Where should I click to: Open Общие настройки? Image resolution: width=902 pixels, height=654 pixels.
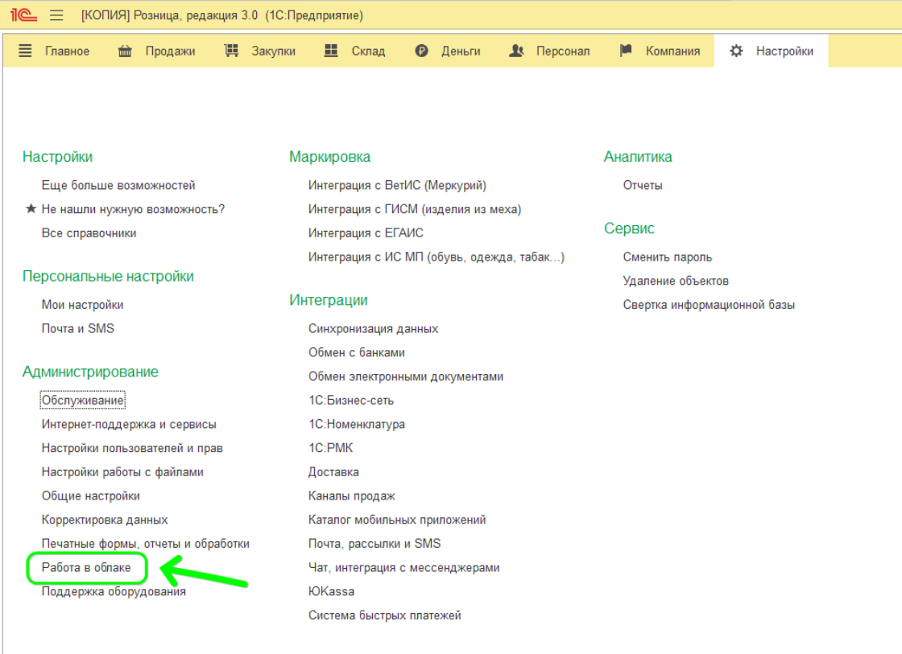click(x=90, y=496)
